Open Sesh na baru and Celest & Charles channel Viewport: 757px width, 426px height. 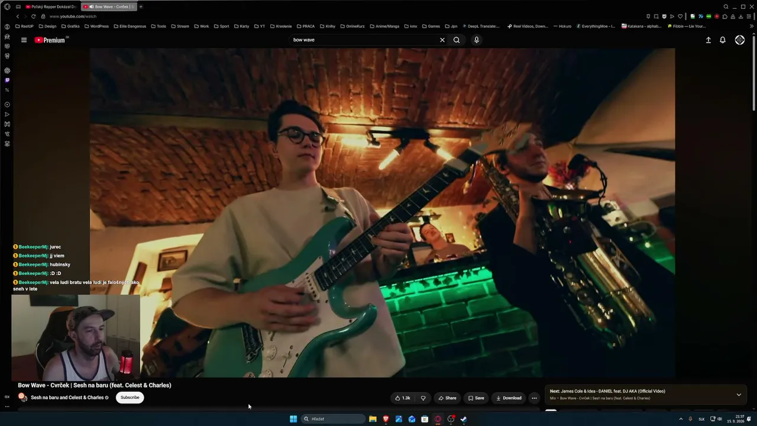click(67, 398)
